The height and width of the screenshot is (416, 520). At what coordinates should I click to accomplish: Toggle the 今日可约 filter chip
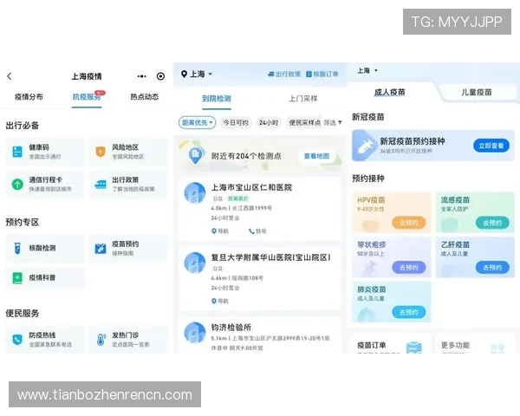click(236, 123)
